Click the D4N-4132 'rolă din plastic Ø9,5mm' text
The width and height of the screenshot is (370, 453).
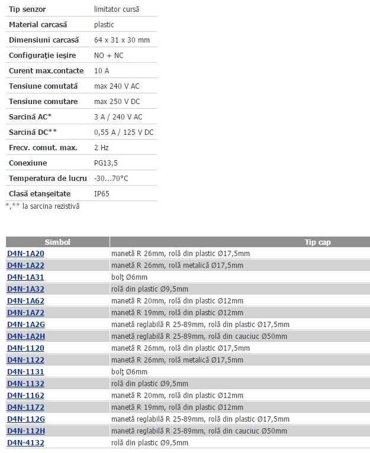pos(150,443)
